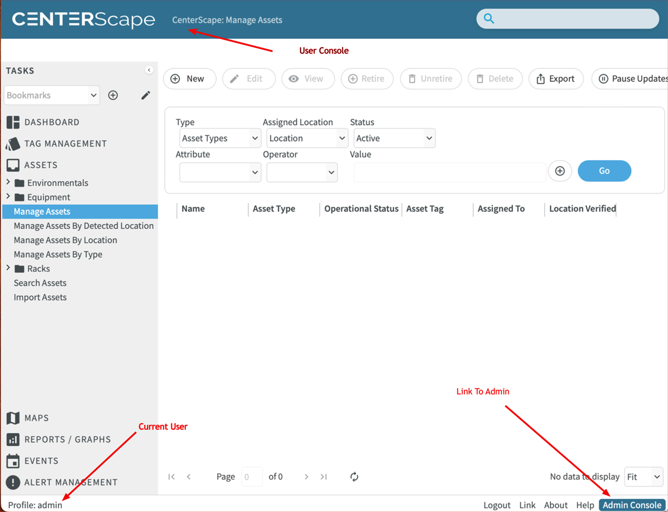Collapse the Tasks sidebar panel
668x512 pixels.
click(x=149, y=70)
